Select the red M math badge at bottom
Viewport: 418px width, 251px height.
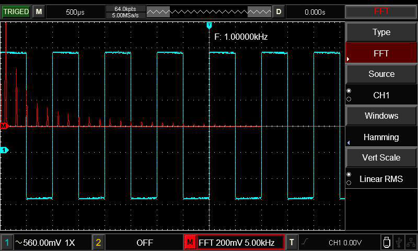pyautogui.click(x=190, y=243)
